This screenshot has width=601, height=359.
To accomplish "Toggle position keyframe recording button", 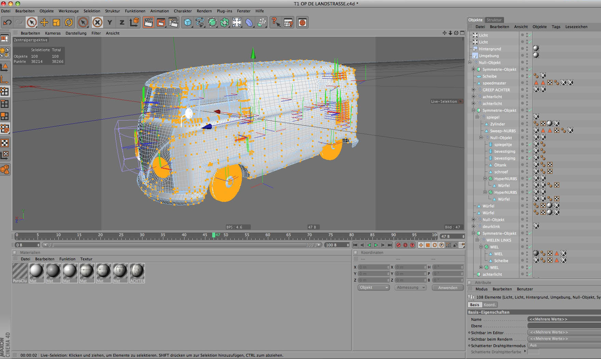I will pyautogui.click(x=421, y=245).
